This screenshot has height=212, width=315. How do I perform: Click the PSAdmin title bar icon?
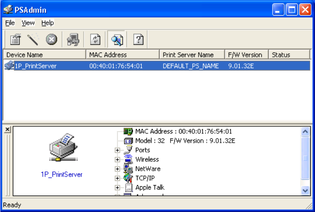(8, 9)
